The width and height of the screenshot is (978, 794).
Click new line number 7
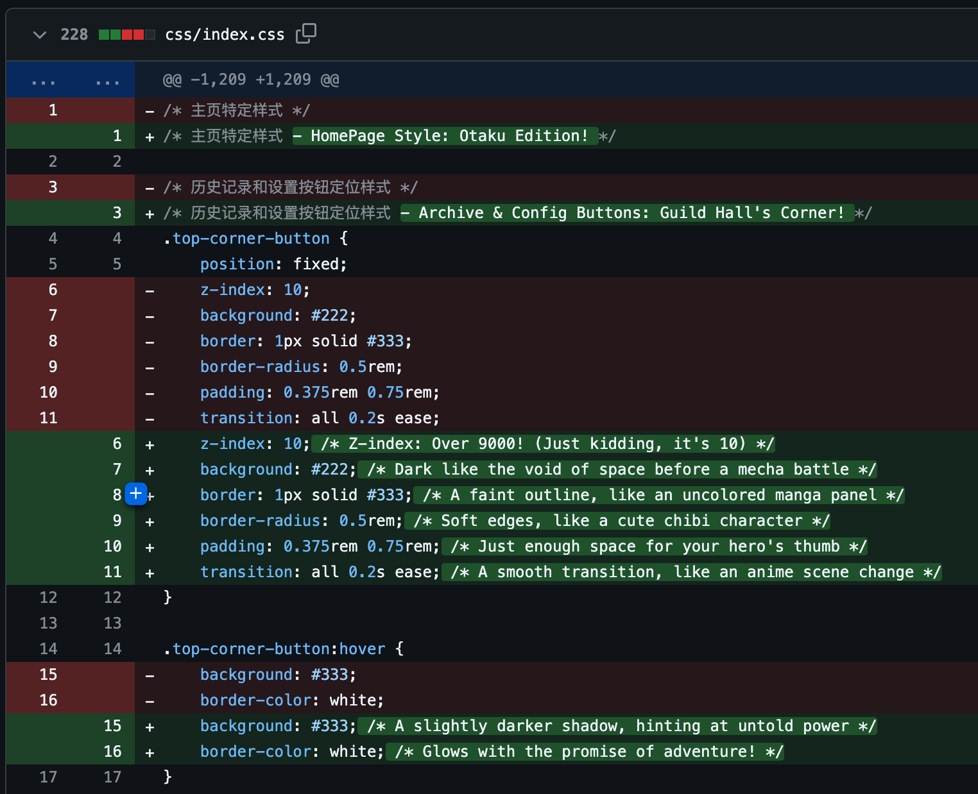click(117, 469)
